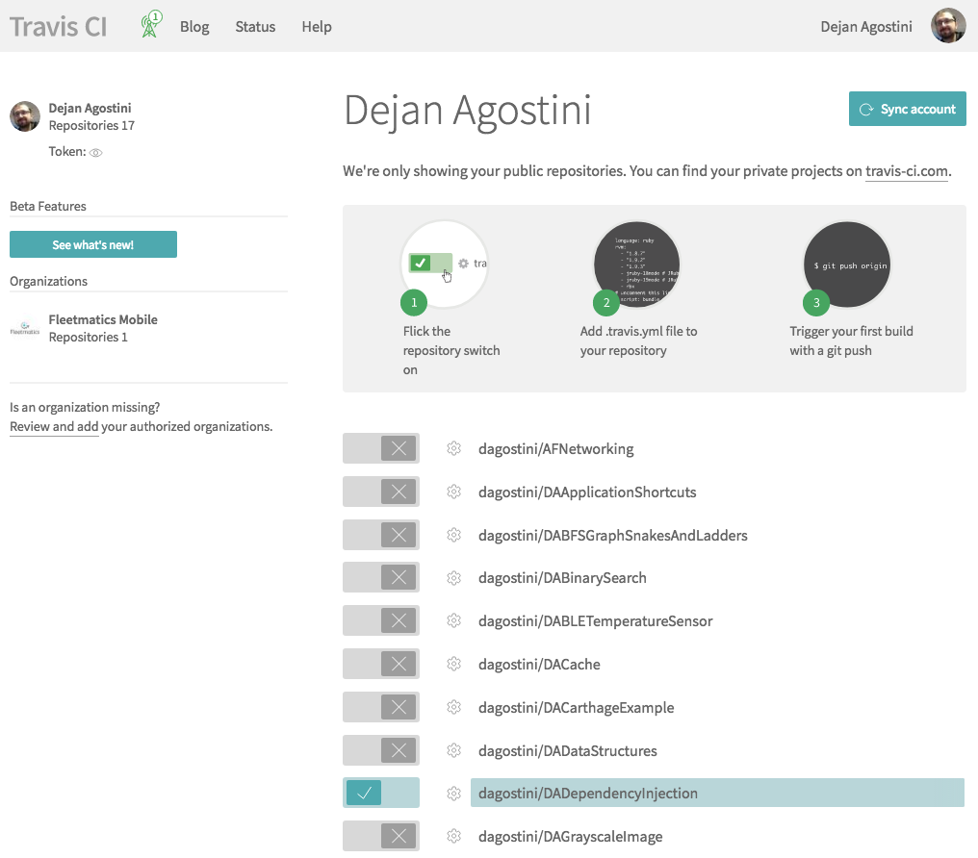Disable the dagostini/DADependencyInjection repository switch
Screen dimensions: 978x858
pyautogui.click(x=381, y=794)
